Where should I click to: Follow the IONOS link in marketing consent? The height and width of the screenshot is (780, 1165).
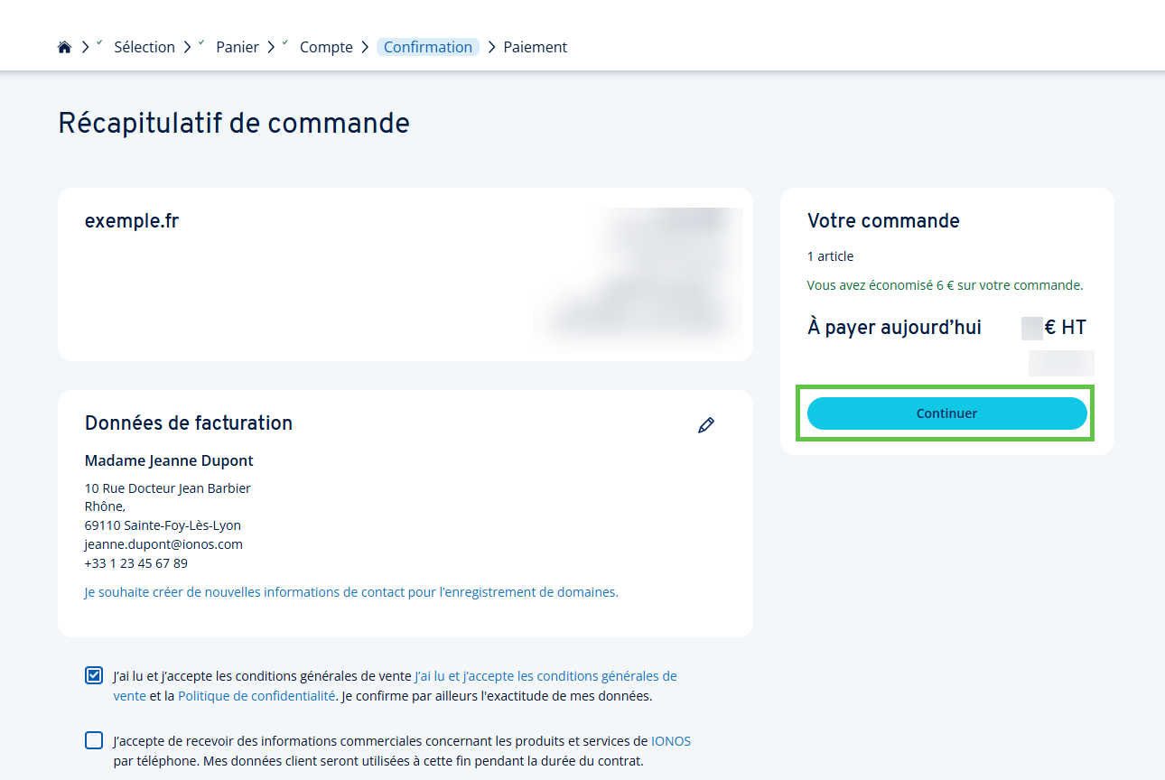click(670, 742)
